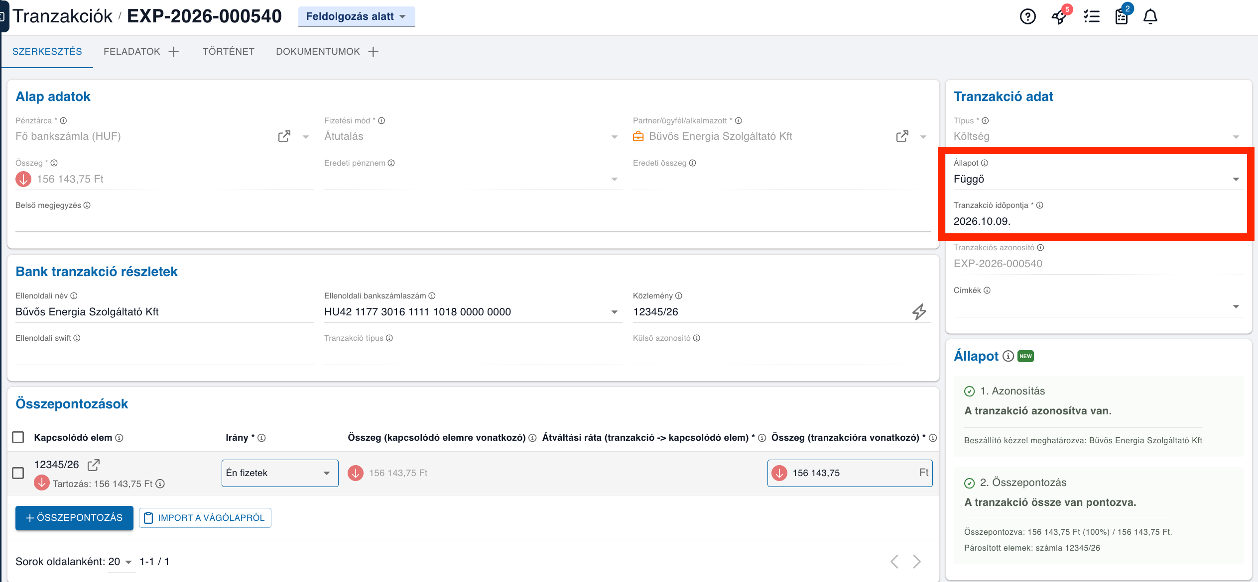This screenshot has width=1258, height=582.
Task: Click the Belső megjegyzés input field
Action: [473, 221]
